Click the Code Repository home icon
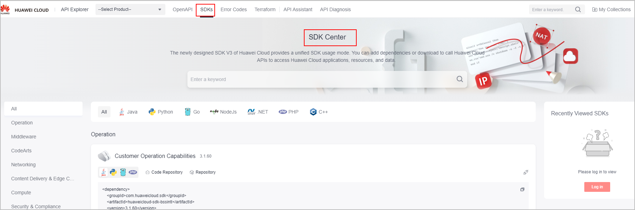This screenshot has width=635, height=210. pos(148,172)
